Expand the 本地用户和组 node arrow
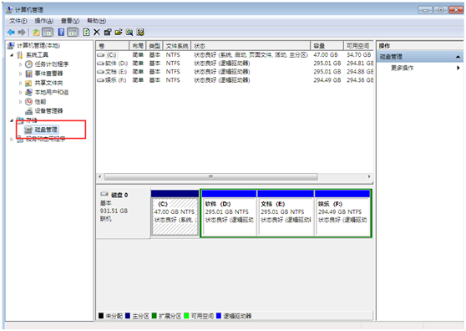466x331 pixels. tap(20, 92)
